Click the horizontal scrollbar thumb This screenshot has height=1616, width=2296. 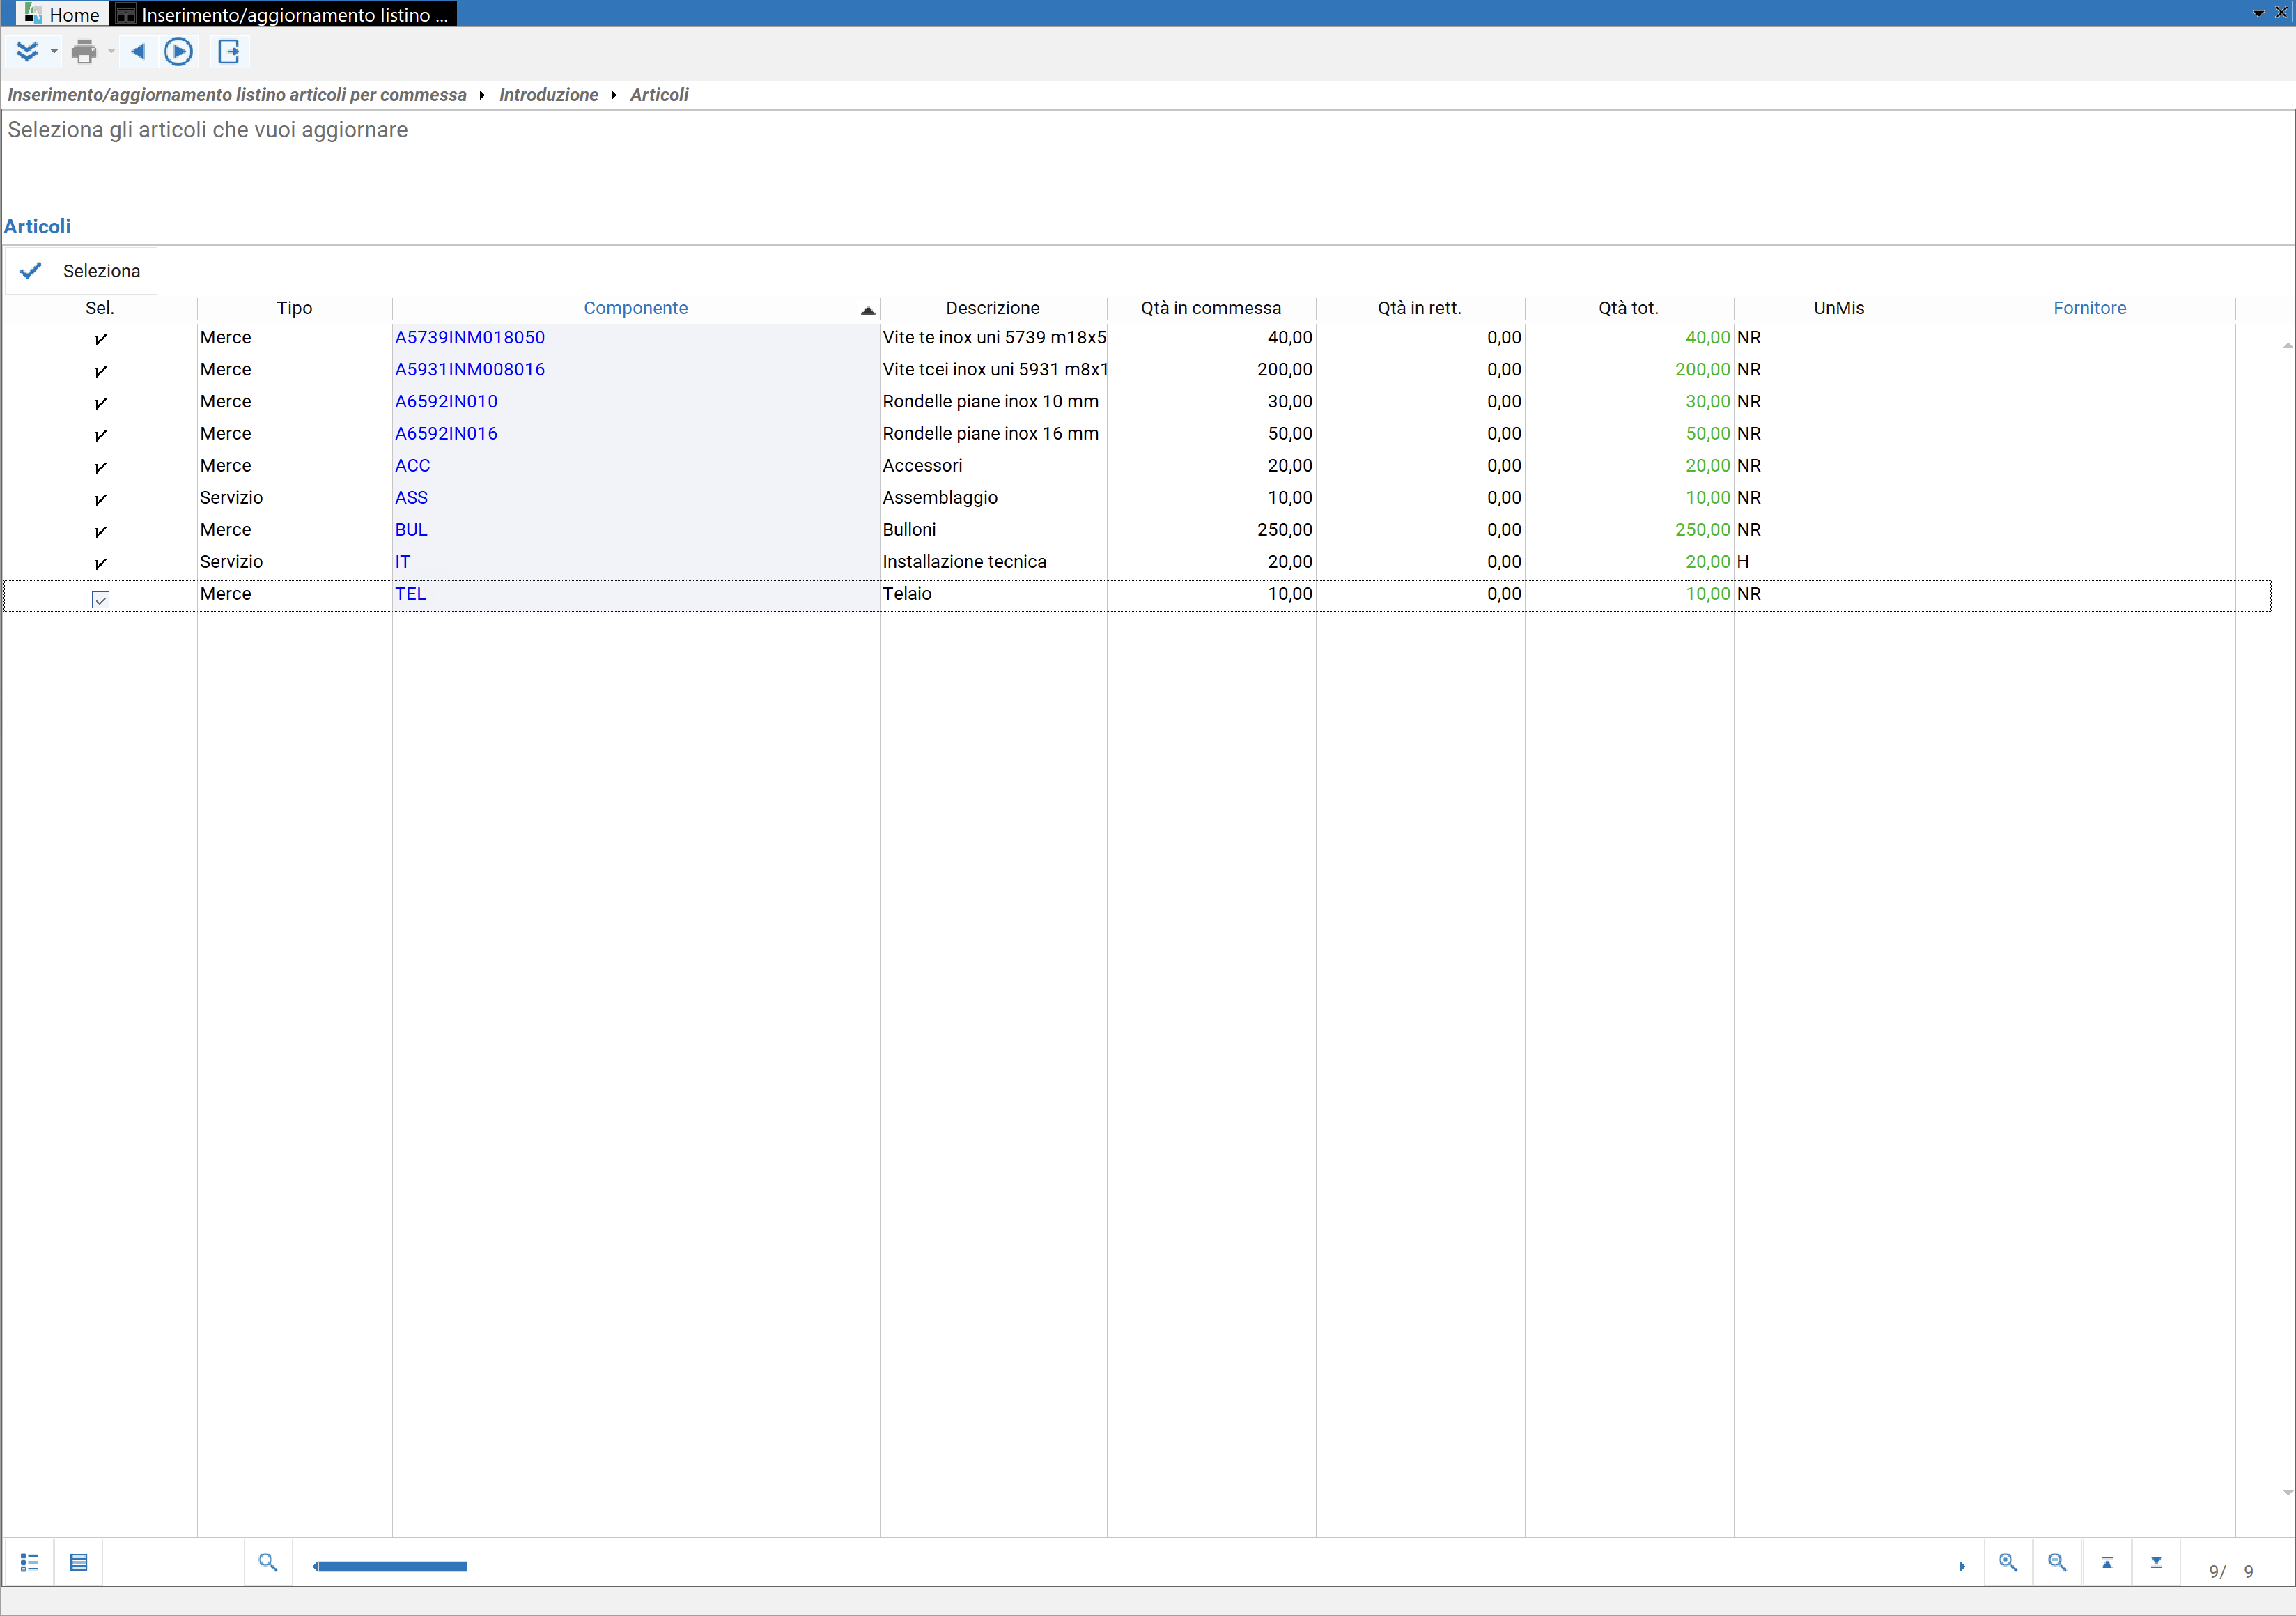[x=391, y=1566]
